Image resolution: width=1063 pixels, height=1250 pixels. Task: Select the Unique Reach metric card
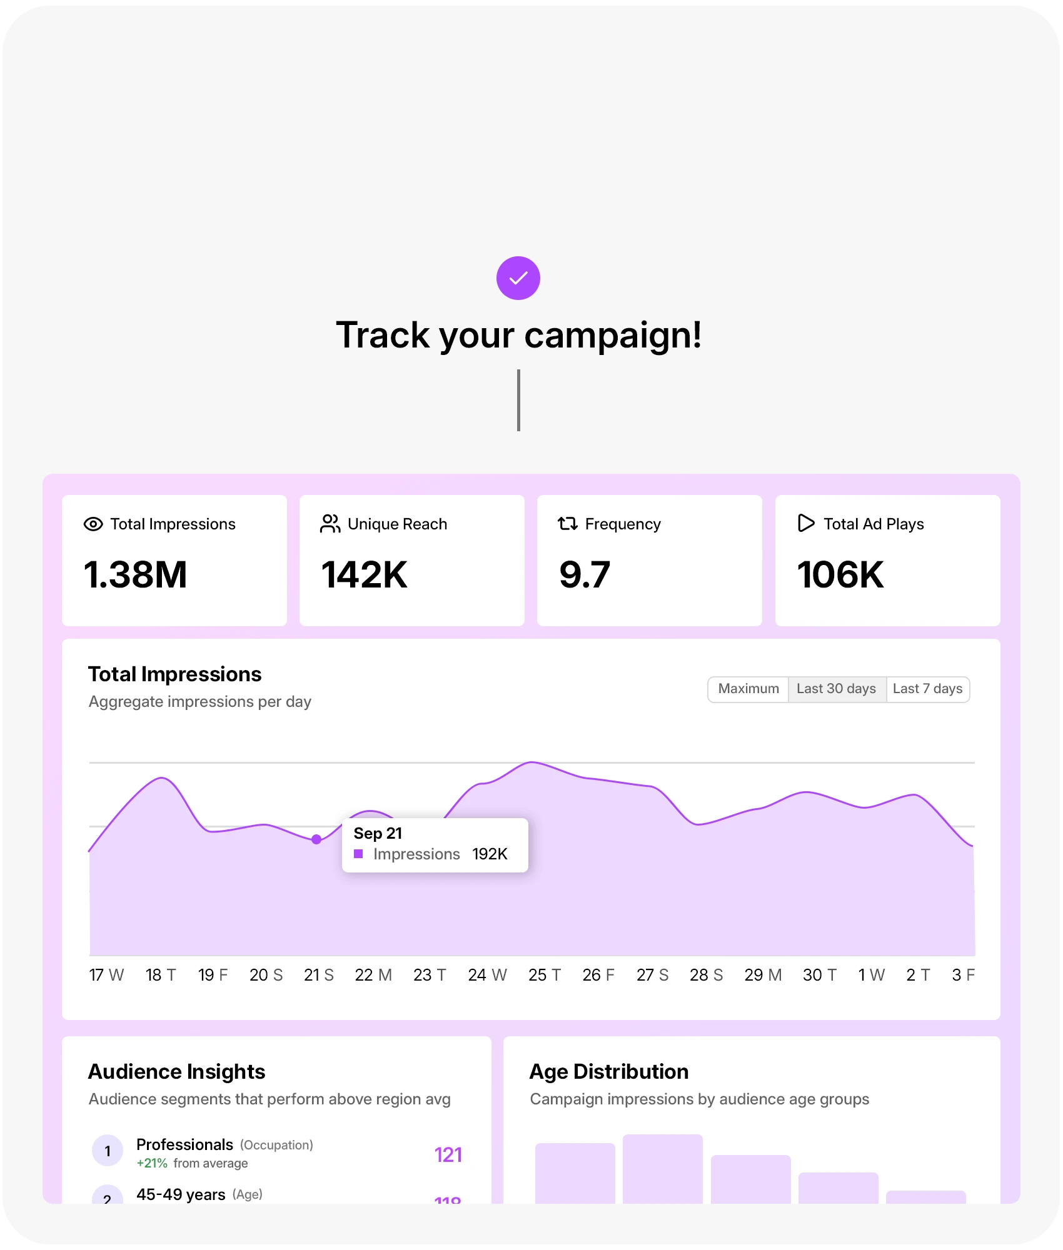pos(411,561)
